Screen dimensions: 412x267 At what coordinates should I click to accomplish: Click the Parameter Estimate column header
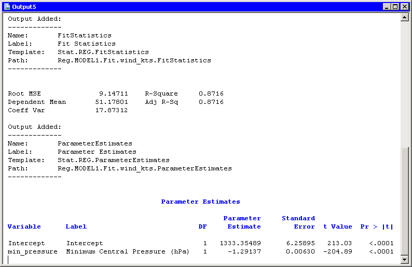click(242, 222)
